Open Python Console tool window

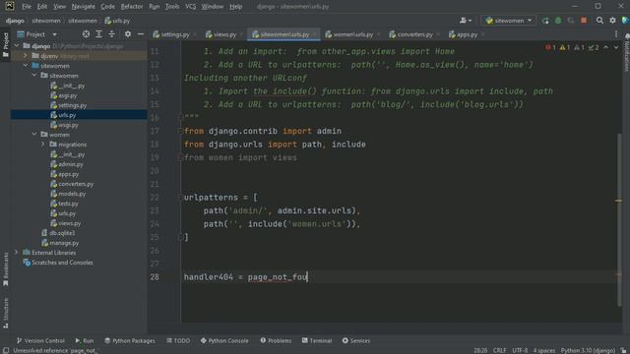[224, 341]
